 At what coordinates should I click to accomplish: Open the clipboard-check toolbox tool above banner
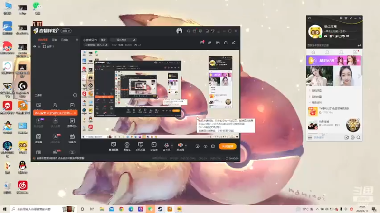click(72, 105)
